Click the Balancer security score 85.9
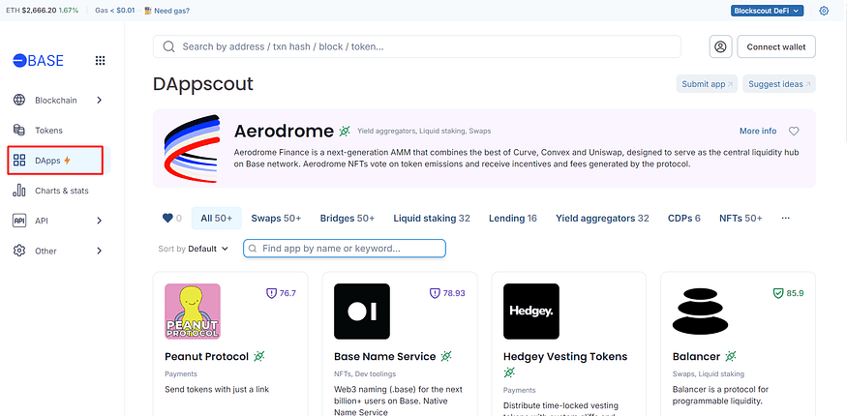This screenshot has width=847, height=416. [x=789, y=293]
